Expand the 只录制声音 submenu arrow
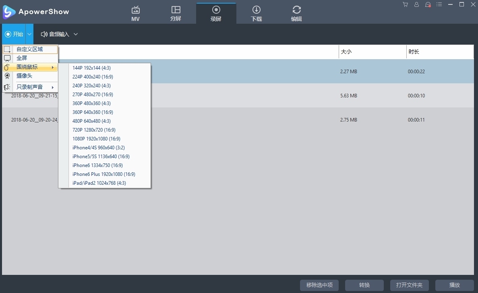Screen dimensions: 478x293 (52, 87)
